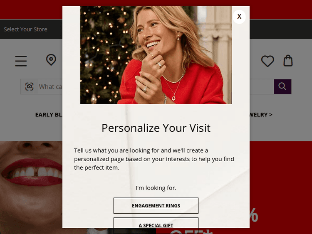312x234 pixels.
Task: Click the personalized page description text
Action: 154,159
